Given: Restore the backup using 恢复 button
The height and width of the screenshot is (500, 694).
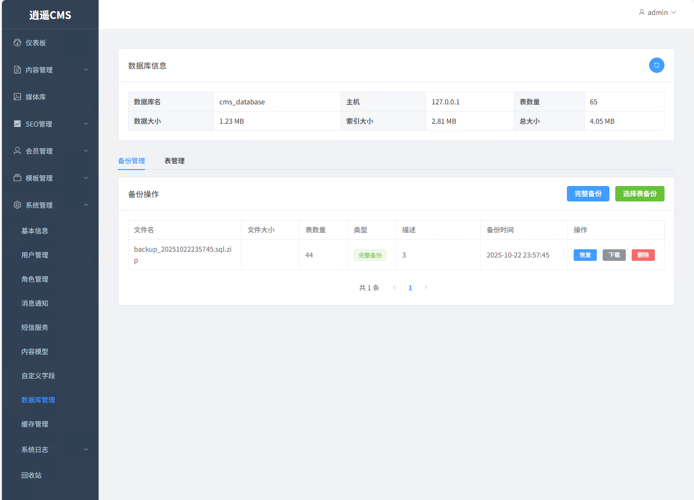Looking at the screenshot, I should point(585,255).
